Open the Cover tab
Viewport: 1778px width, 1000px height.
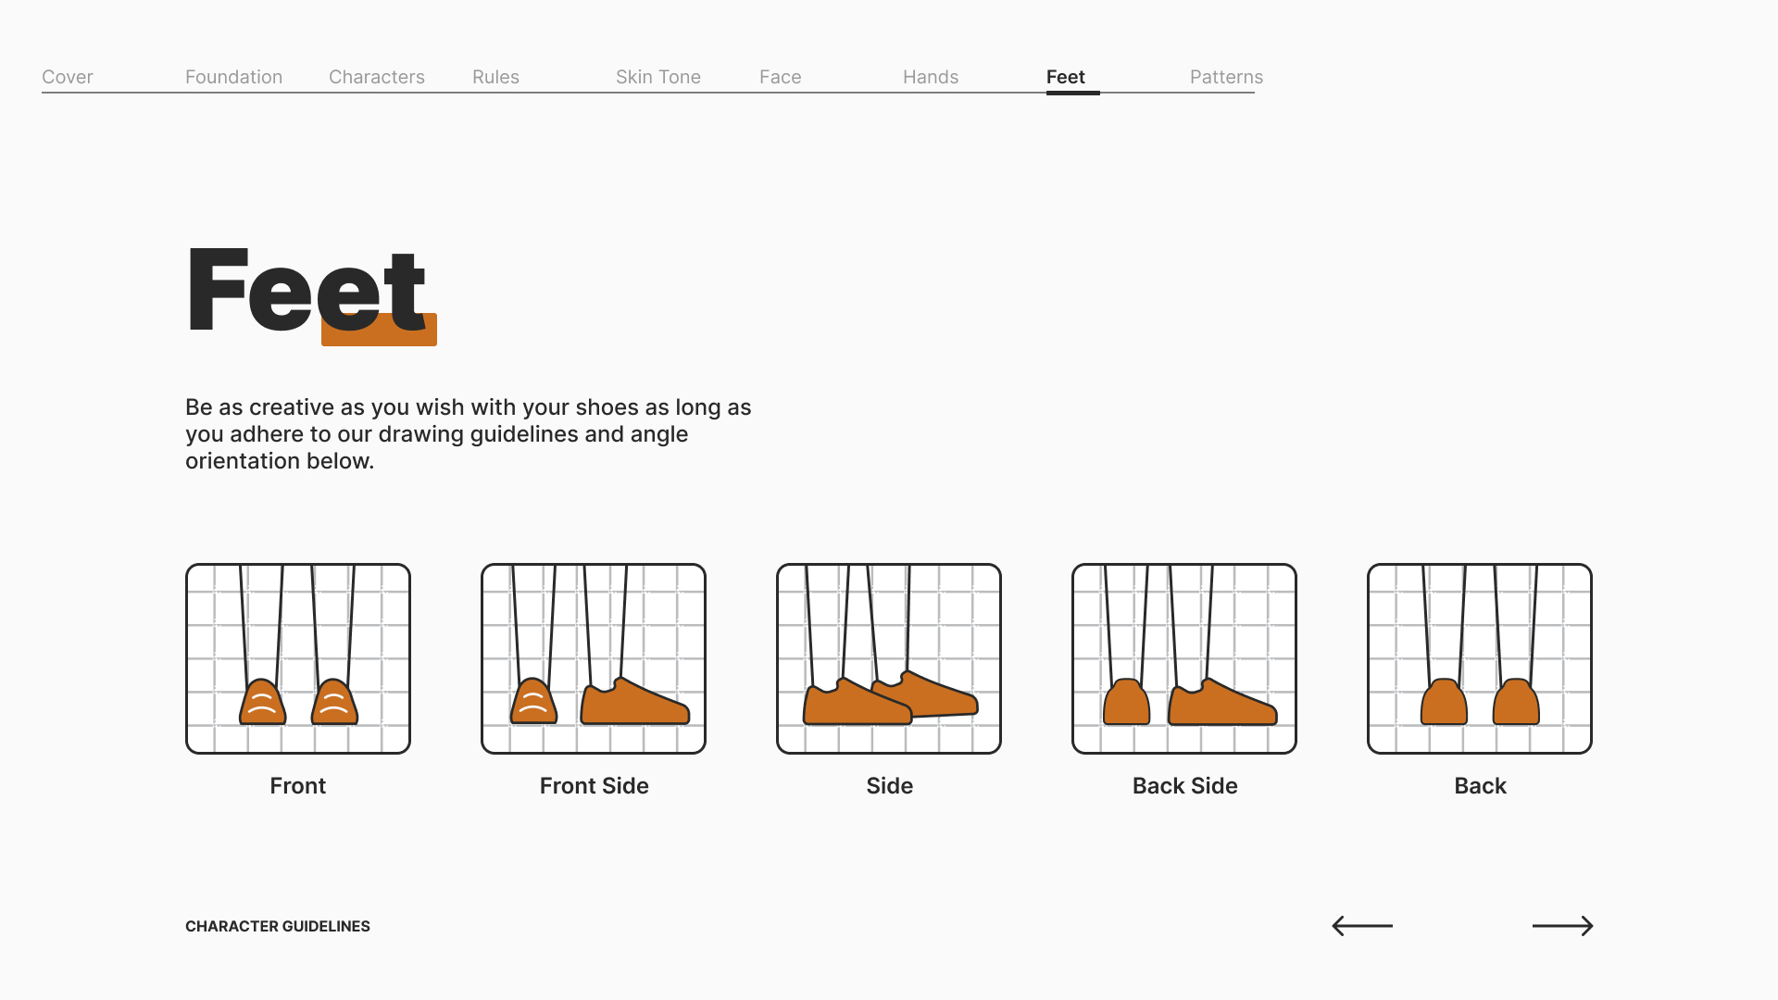[68, 77]
